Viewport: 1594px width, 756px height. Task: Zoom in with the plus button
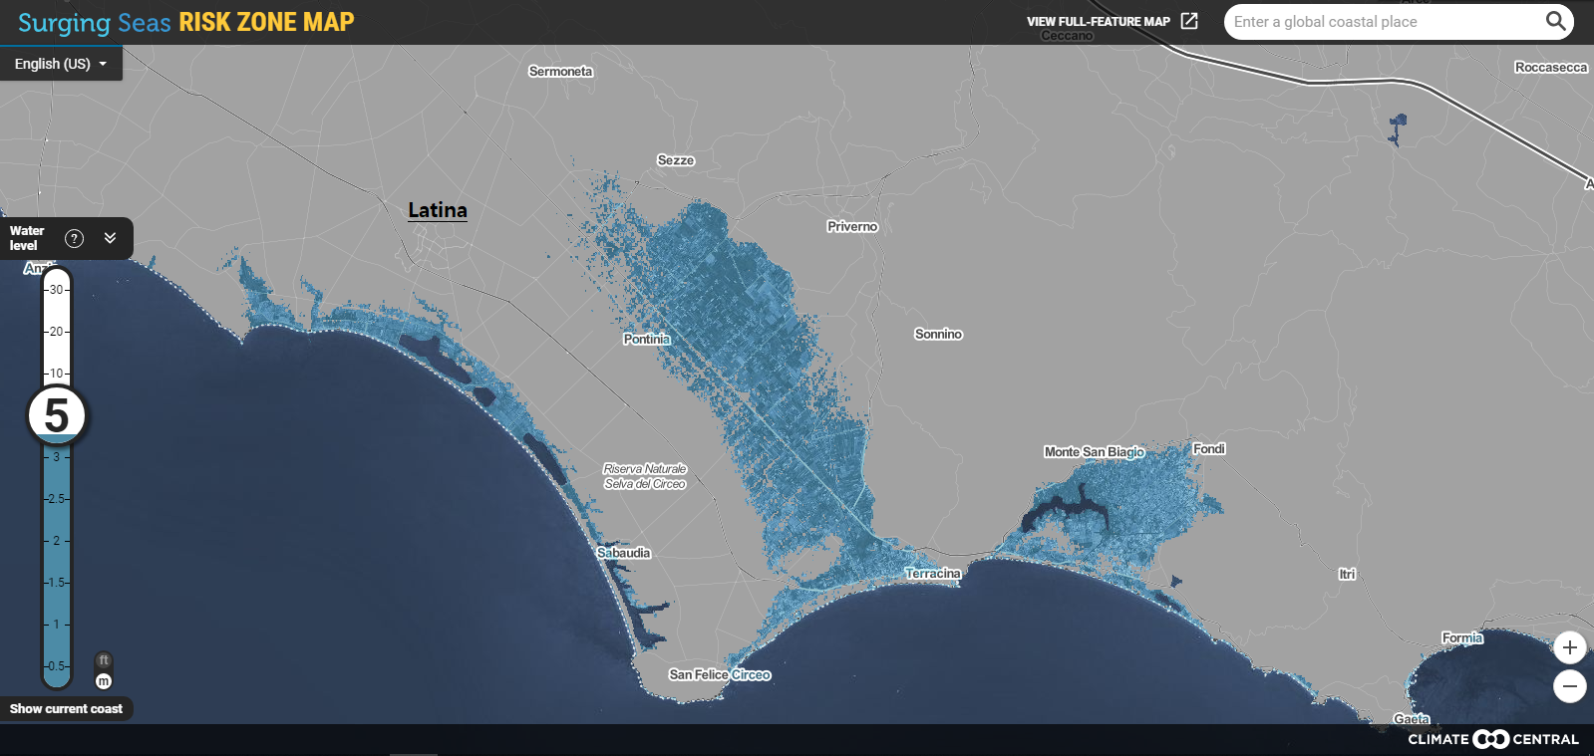(1569, 647)
